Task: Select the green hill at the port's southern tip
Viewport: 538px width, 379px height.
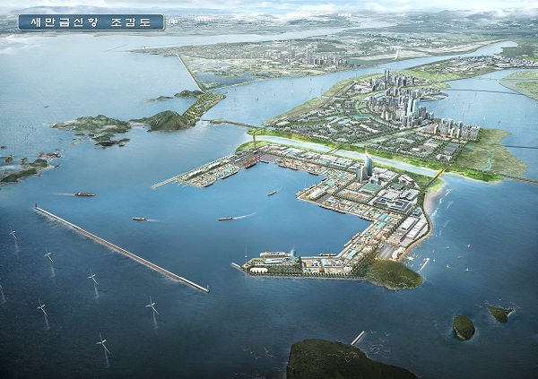Action: point(393,273)
